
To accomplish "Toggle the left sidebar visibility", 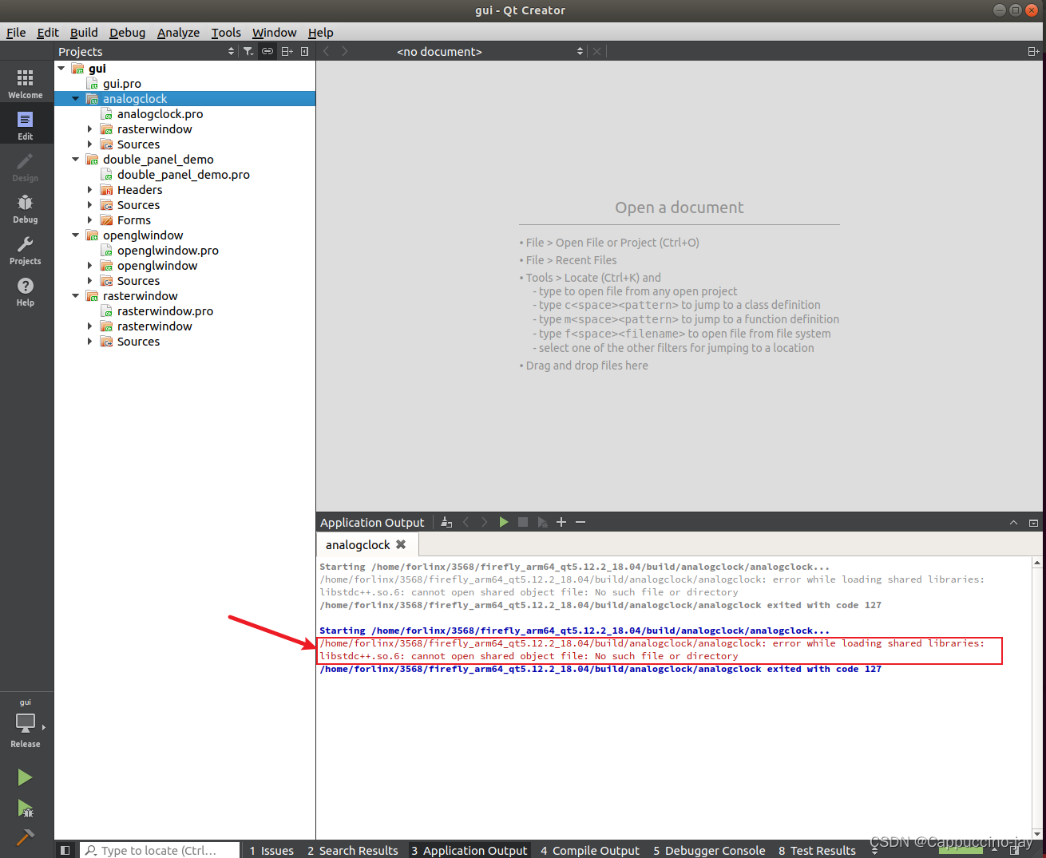I will pyautogui.click(x=65, y=850).
